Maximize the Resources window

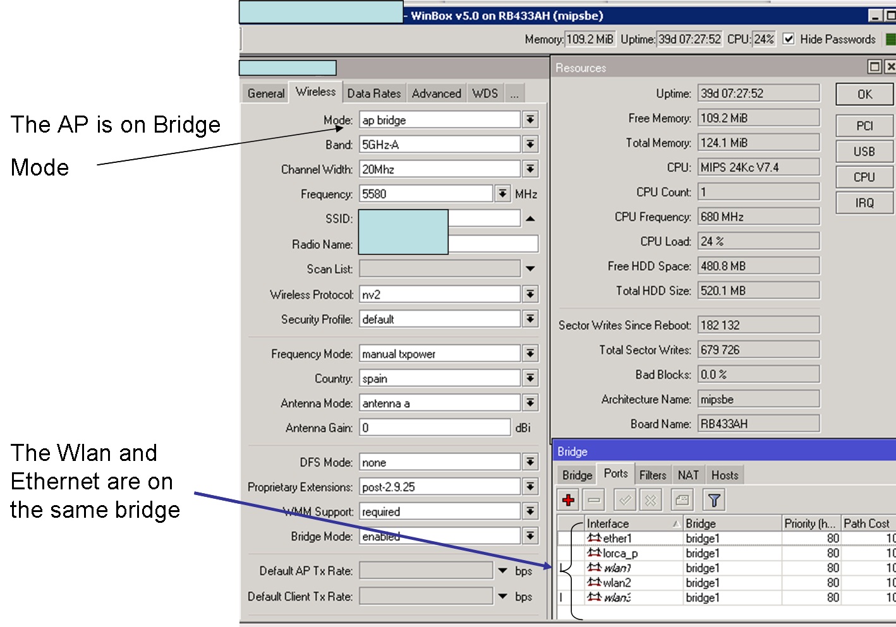875,66
